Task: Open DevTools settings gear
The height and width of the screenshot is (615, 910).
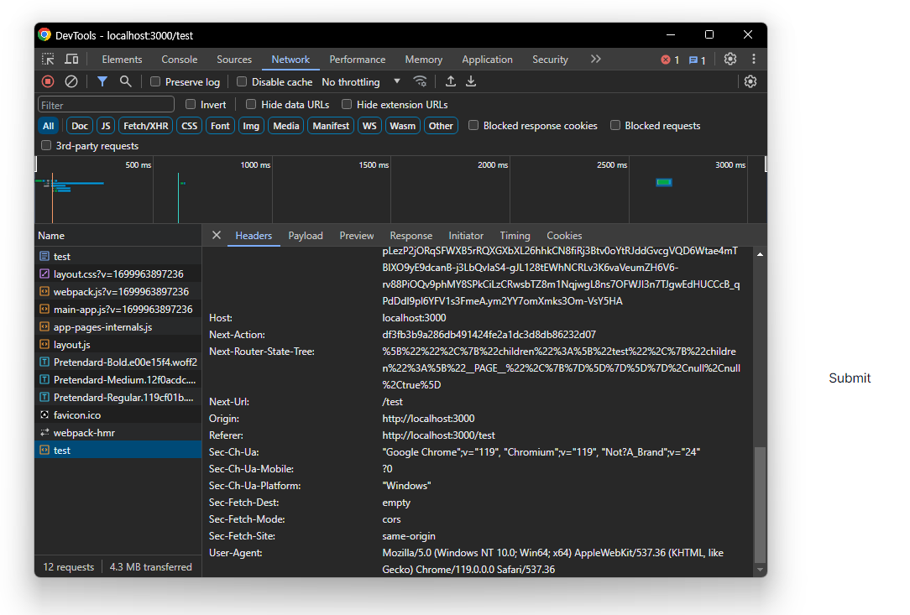Action: click(x=730, y=60)
